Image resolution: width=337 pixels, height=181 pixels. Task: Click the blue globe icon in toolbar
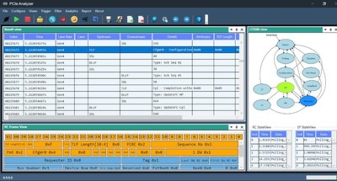pos(52,19)
